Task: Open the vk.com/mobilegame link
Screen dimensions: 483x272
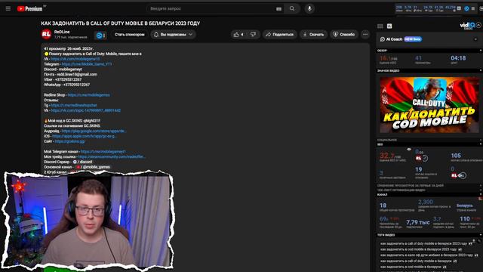Action: pyautogui.click(x=75, y=59)
